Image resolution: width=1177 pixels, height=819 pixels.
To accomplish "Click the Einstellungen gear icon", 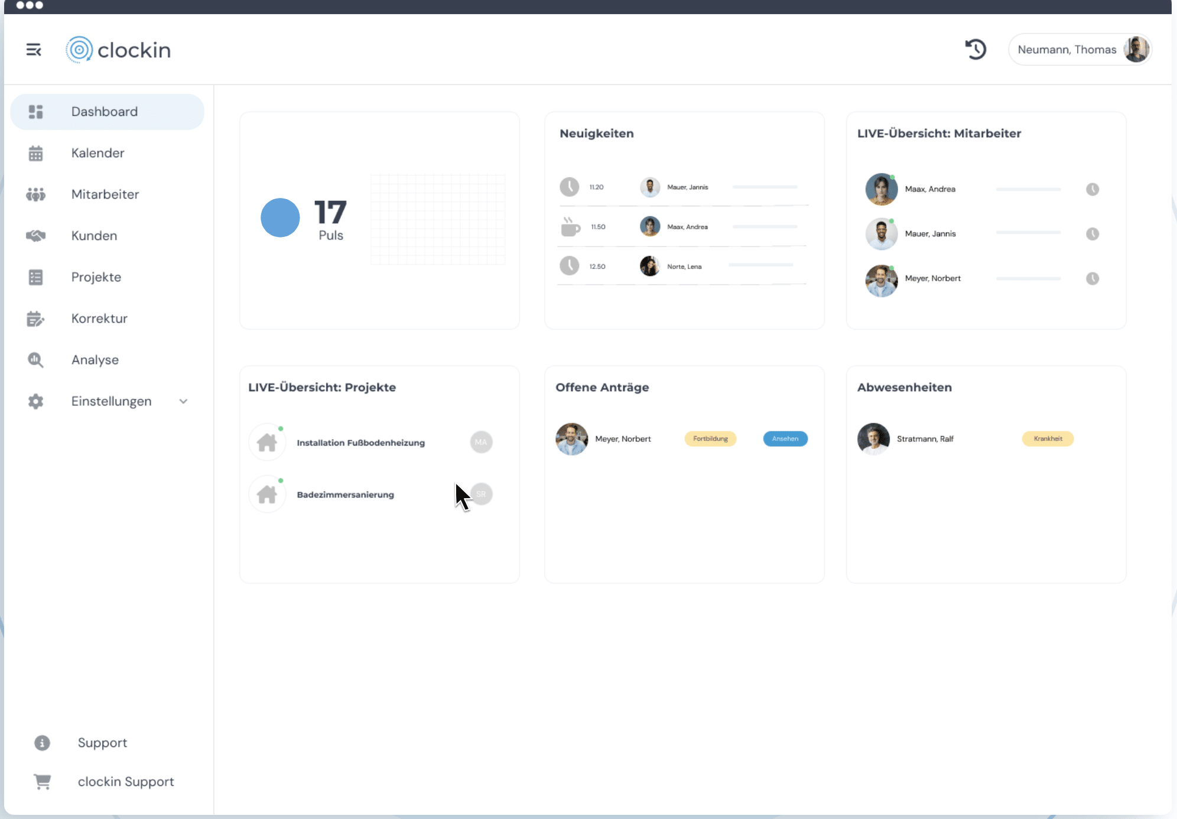I will pos(35,401).
